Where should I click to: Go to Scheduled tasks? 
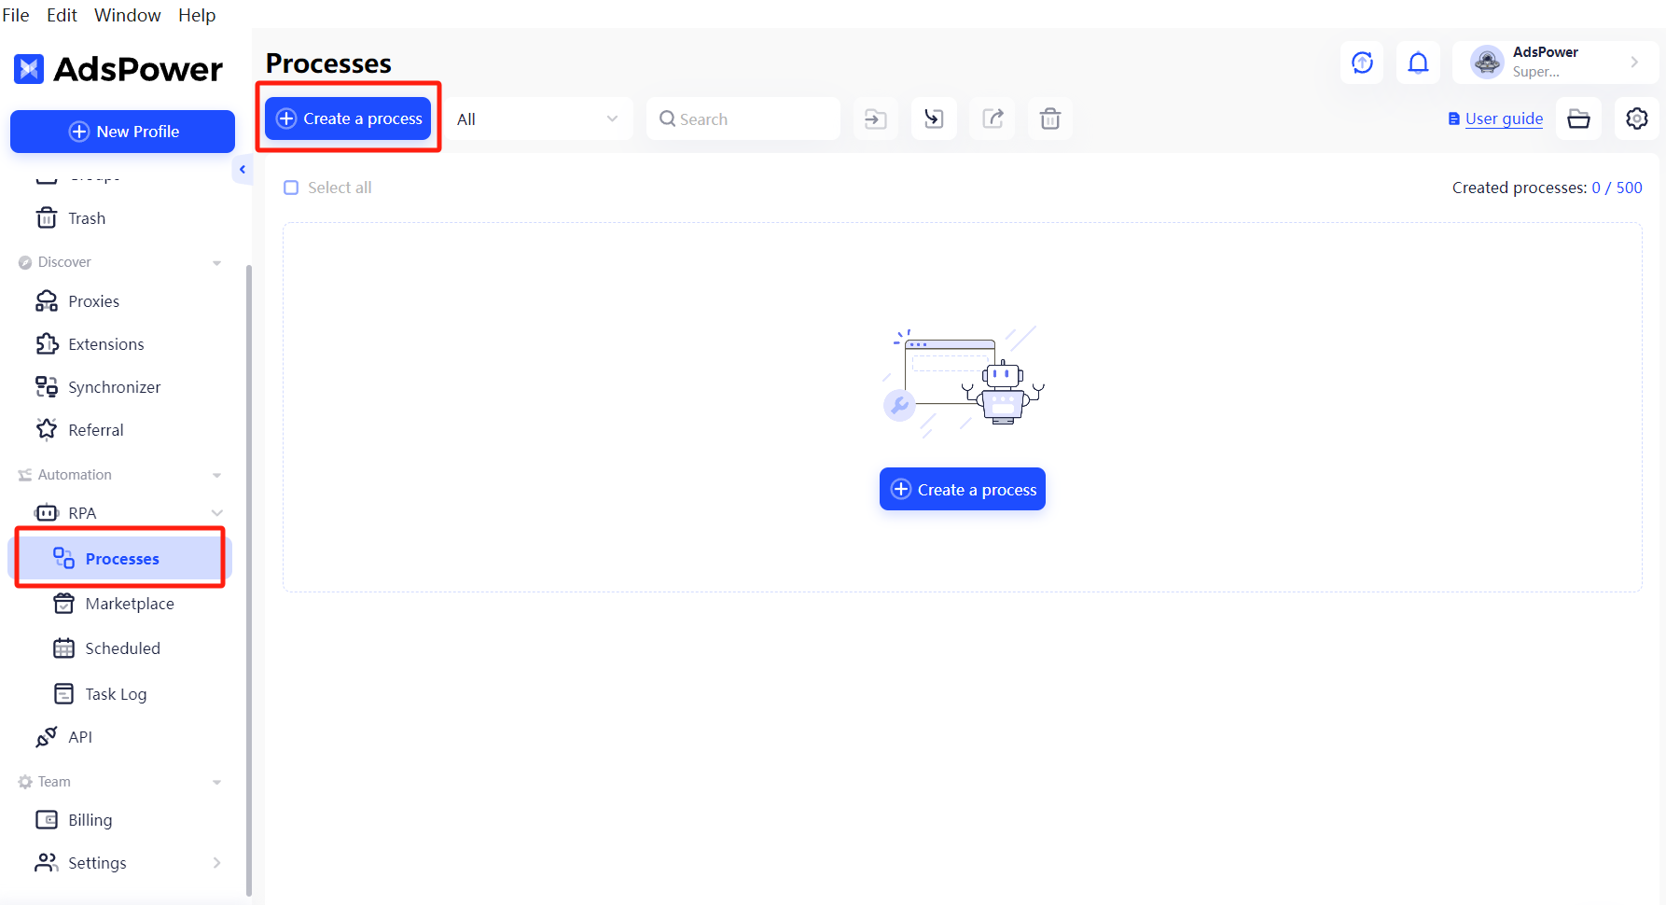122,647
